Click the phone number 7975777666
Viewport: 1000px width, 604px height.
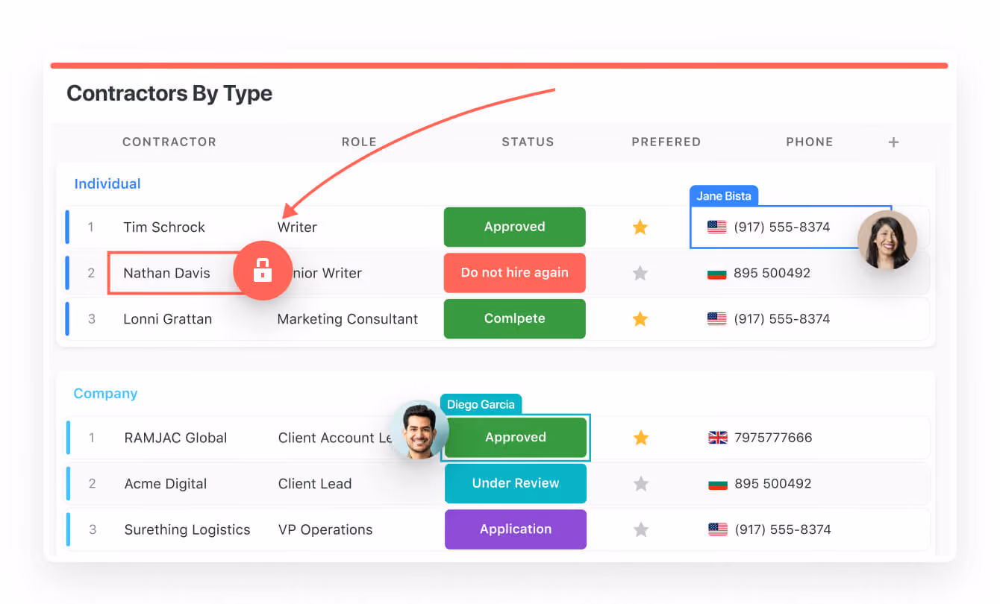(773, 438)
